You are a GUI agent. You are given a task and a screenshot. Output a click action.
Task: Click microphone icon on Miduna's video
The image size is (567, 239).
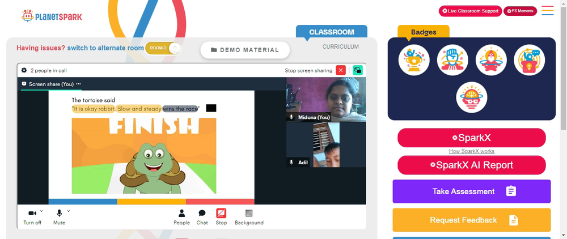tap(291, 117)
